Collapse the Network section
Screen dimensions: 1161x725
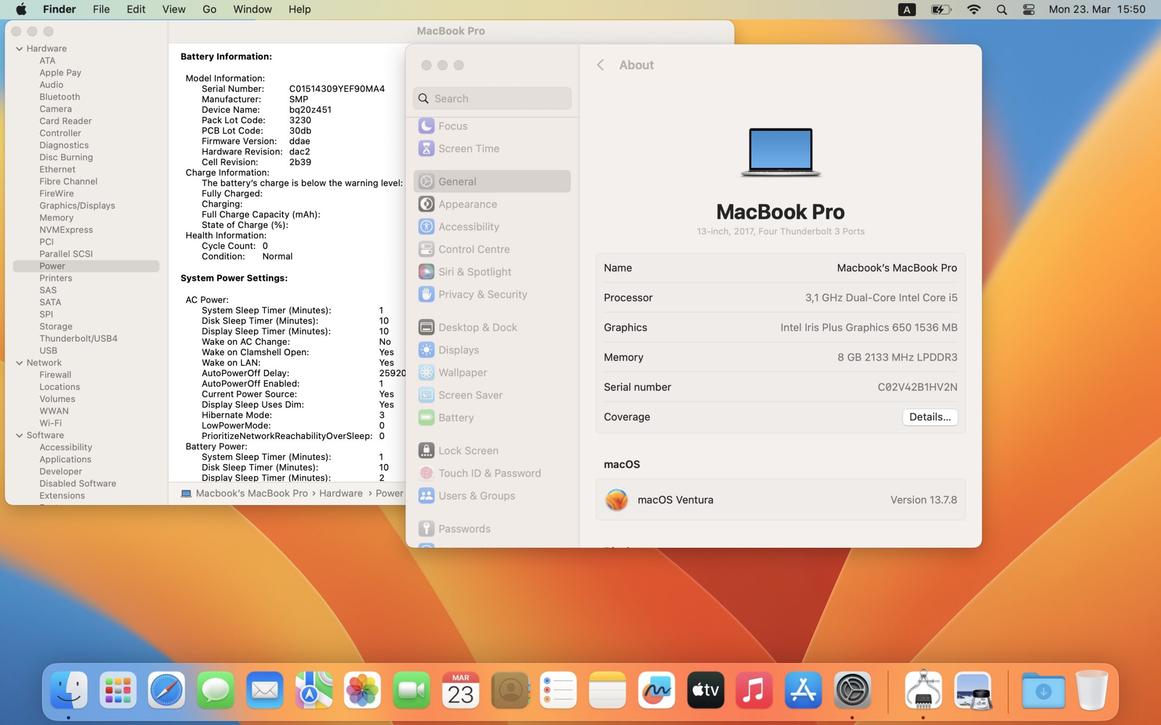(19, 362)
